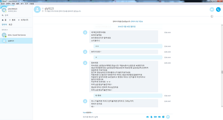Viewport: 223px width, 120px height.
Task: Open the large glgl6123 profile picture in header
Action: pos(37,10)
